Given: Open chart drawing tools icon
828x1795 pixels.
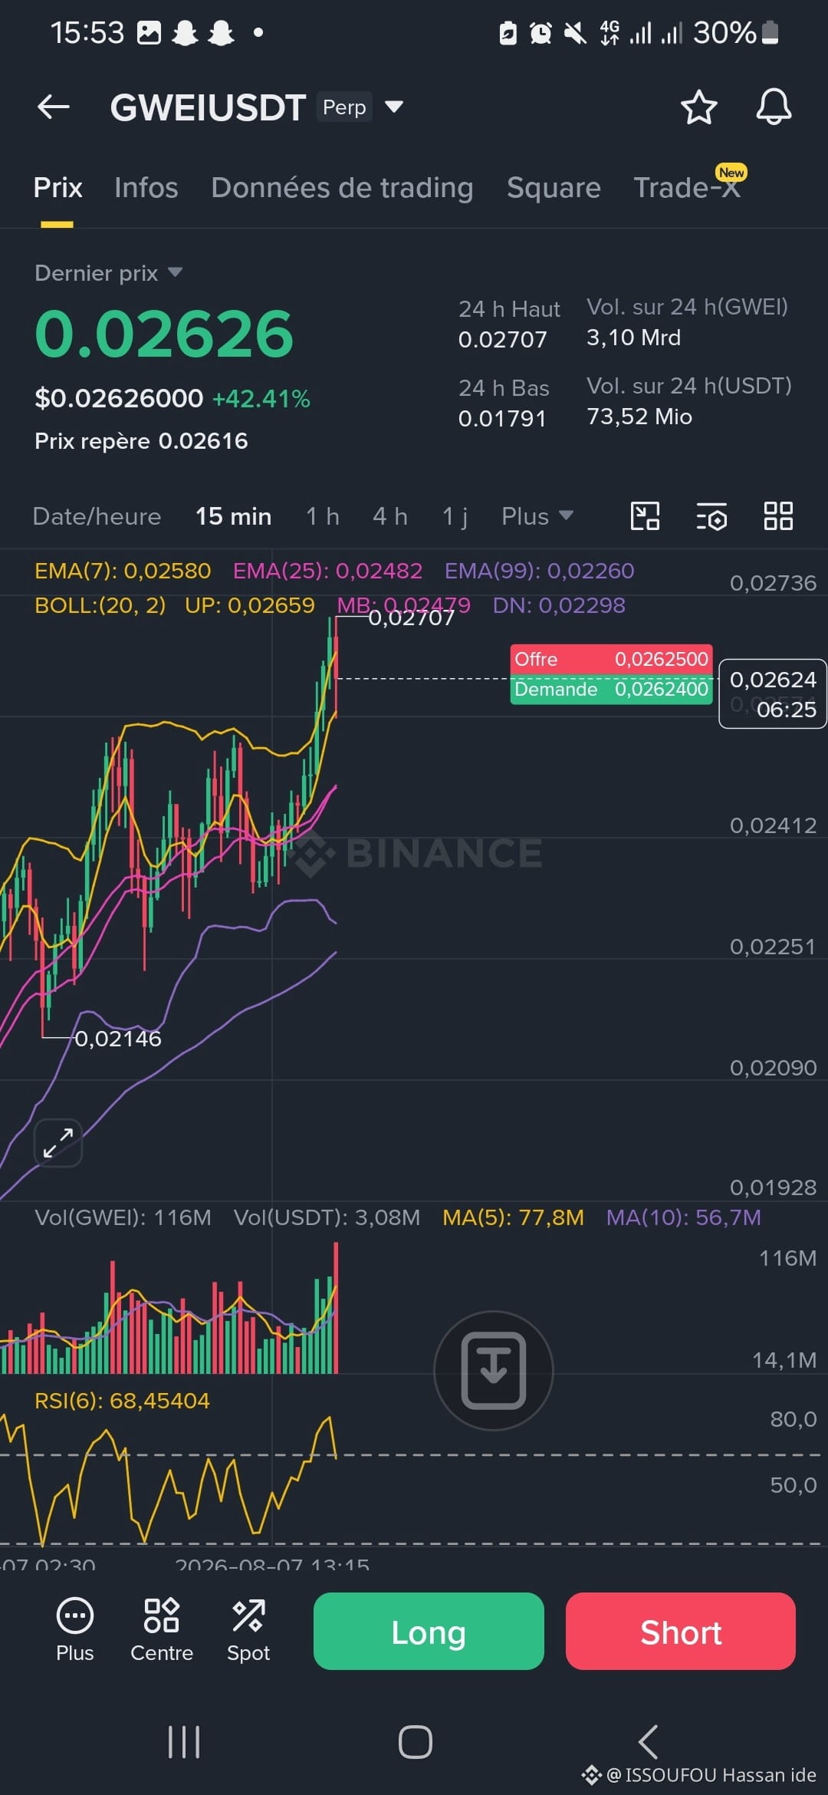Looking at the screenshot, I should [645, 516].
